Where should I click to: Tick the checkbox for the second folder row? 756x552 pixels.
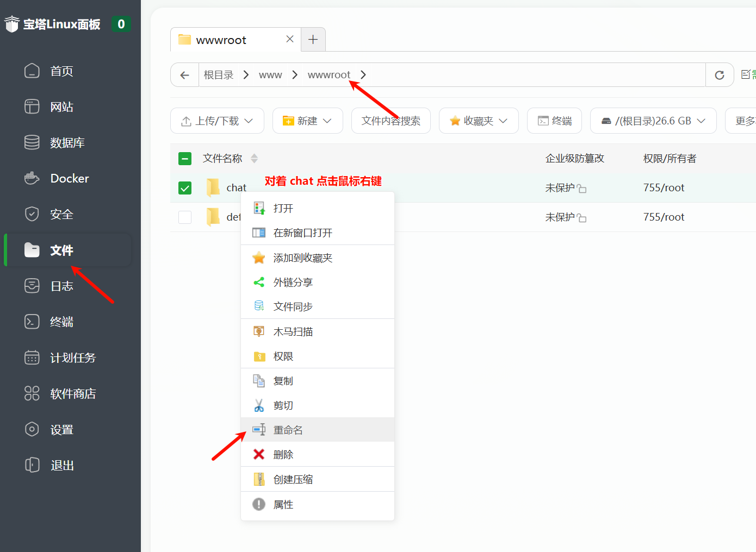[185, 217]
